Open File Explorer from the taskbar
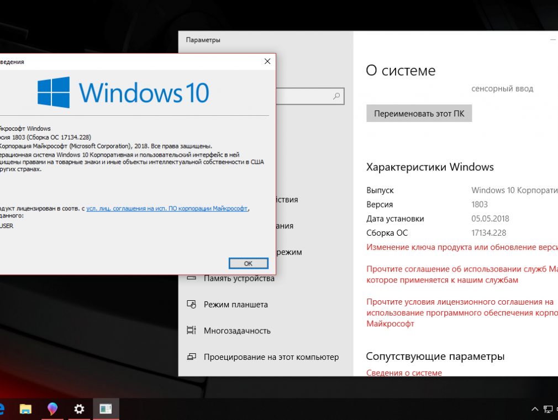 pyautogui.click(x=25, y=409)
